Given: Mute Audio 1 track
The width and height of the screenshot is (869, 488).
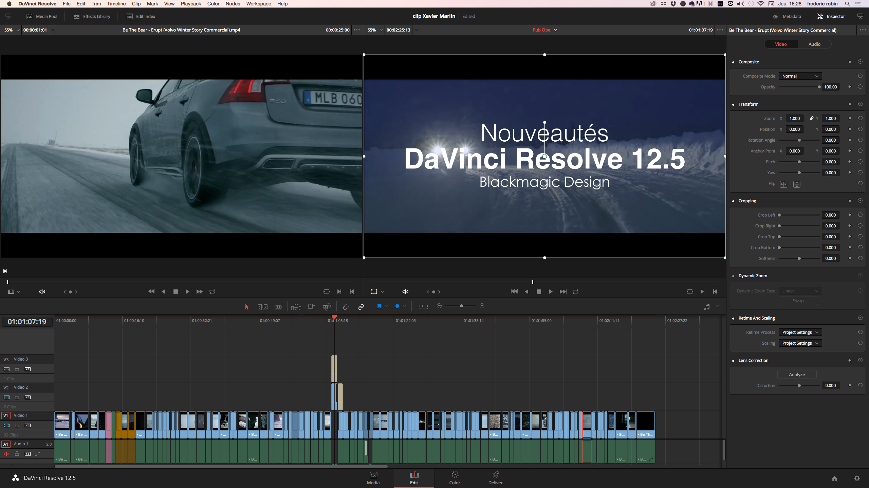Looking at the screenshot, I should click(6, 454).
